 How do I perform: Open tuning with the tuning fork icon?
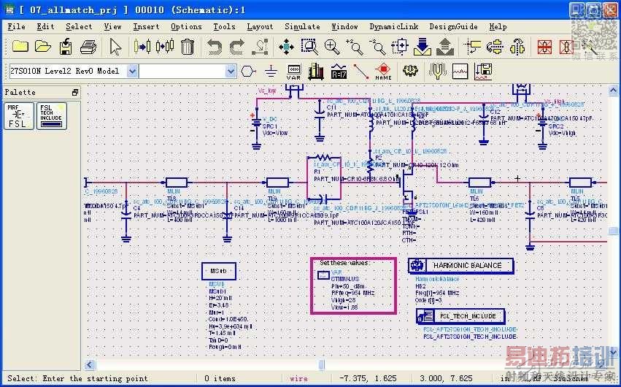coord(437,72)
